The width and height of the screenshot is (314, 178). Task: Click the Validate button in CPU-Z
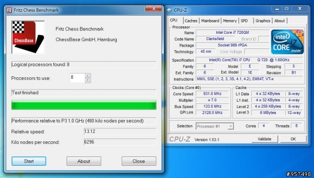point(264,139)
